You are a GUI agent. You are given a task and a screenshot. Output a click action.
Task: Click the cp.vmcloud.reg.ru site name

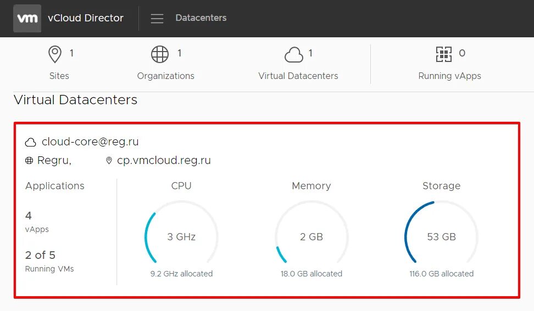pyautogui.click(x=164, y=161)
